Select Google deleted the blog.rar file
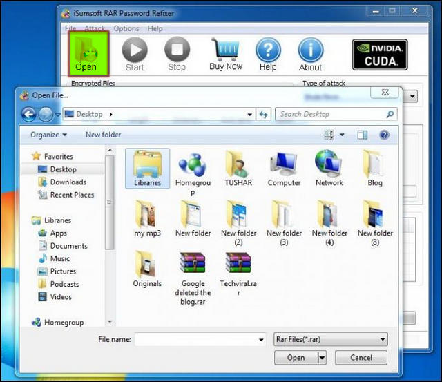The height and width of the screenshot is (382, 442). coord(193,278)
